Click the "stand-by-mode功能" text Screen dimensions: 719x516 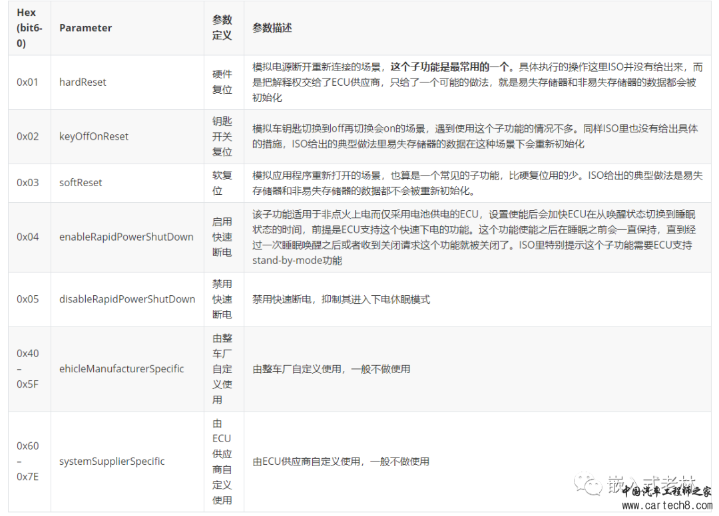pyautogui.click(x=297, y=261)
